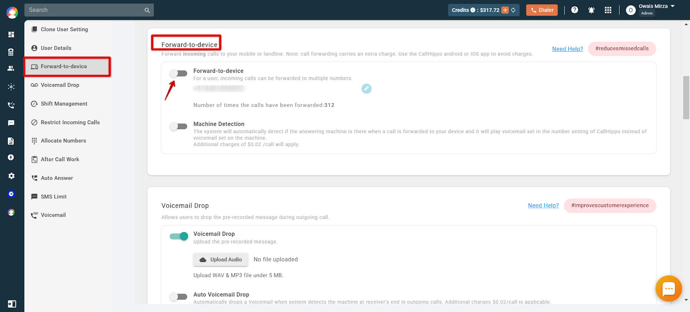690x312 pixels.
Task: Click the Credits info icon
Action: pyautogui.click(x=473, y=10)
